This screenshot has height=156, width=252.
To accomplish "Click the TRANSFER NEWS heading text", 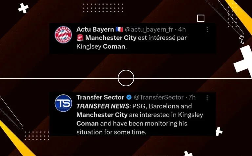I will tap(103, 106).
